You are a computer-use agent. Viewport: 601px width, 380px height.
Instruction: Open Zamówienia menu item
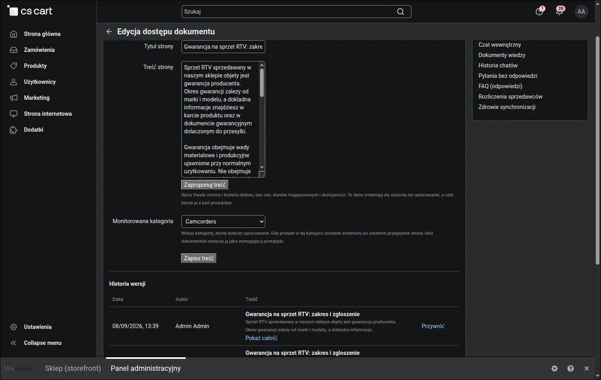[x=39, y=50]
